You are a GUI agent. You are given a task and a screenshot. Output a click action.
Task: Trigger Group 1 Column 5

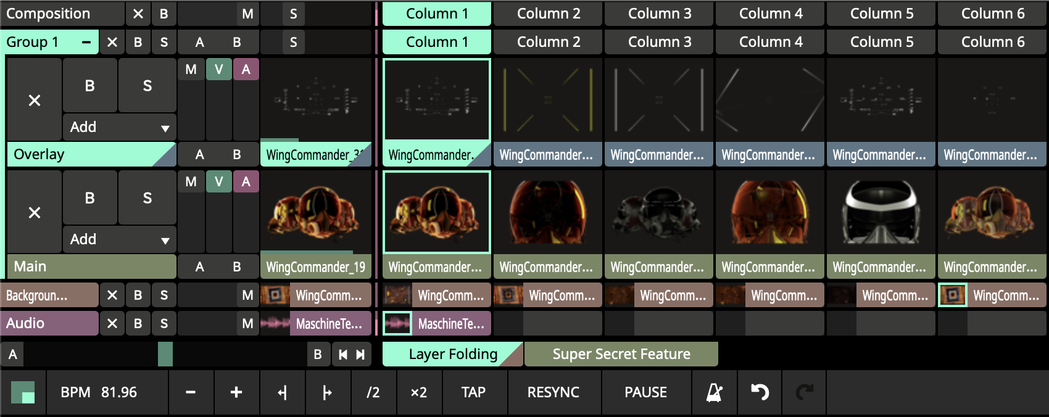coord(881,42)
